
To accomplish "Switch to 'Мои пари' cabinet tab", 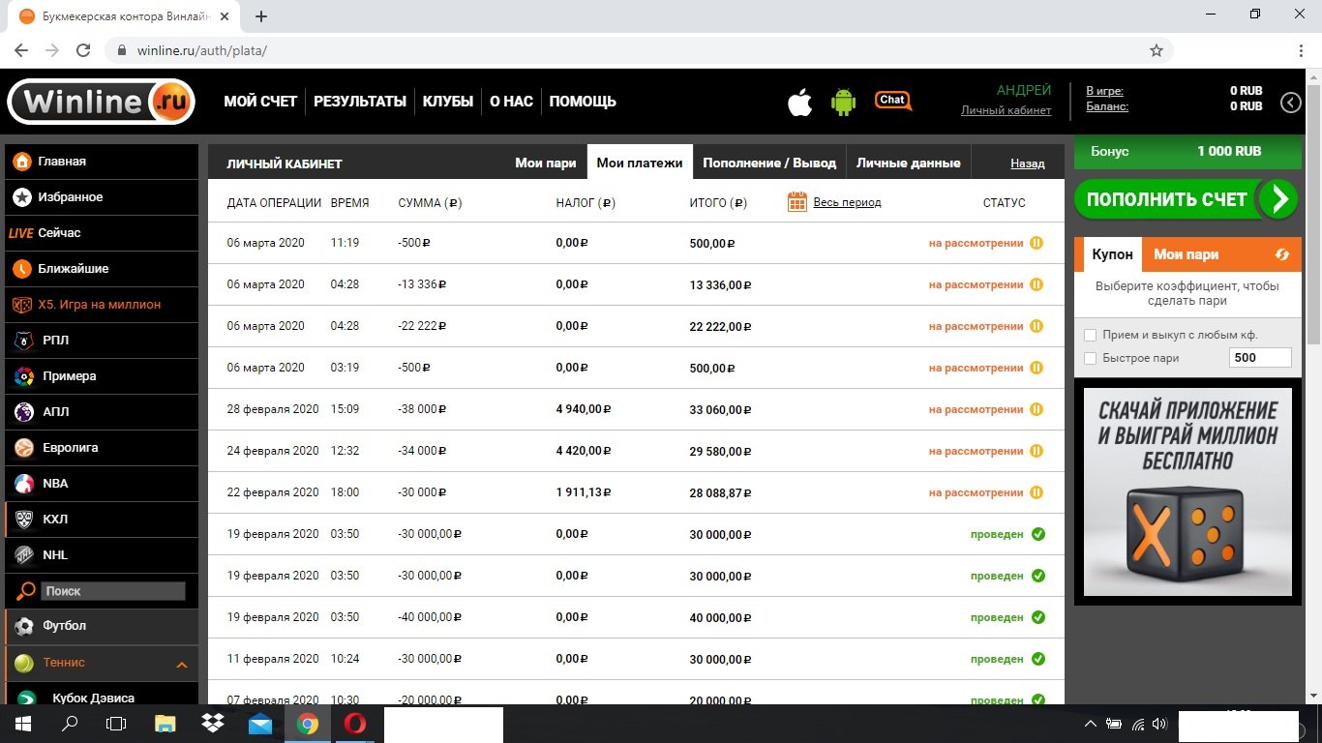I will (x=545, y=163).
